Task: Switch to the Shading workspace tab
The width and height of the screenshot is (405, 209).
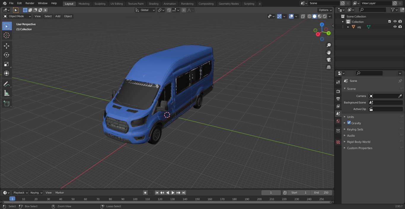Action: pyautogui.click(x=154, y=4)
